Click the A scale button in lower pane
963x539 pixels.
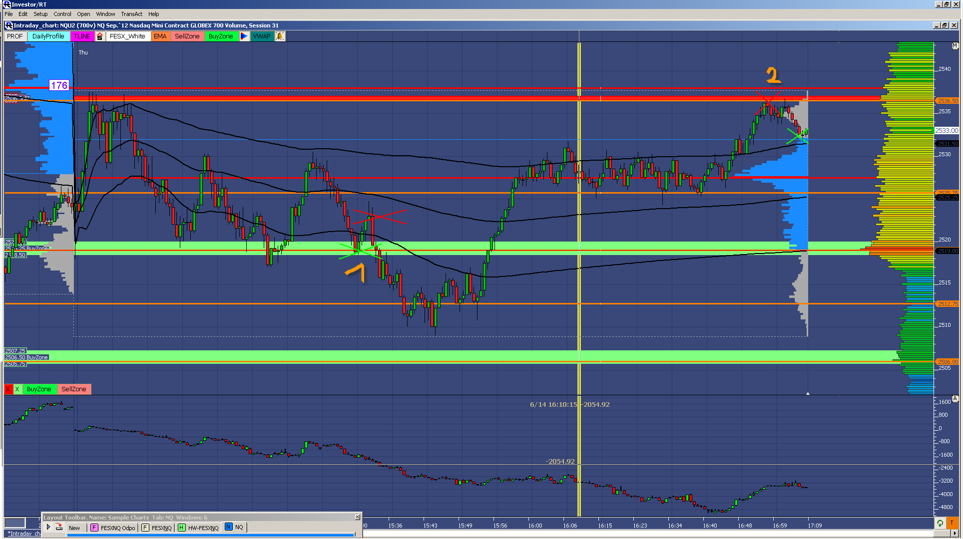point(955,399)
